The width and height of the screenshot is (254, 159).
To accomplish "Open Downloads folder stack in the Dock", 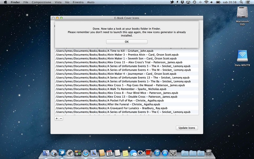I will pyautogui.click(x=201, y=153).
